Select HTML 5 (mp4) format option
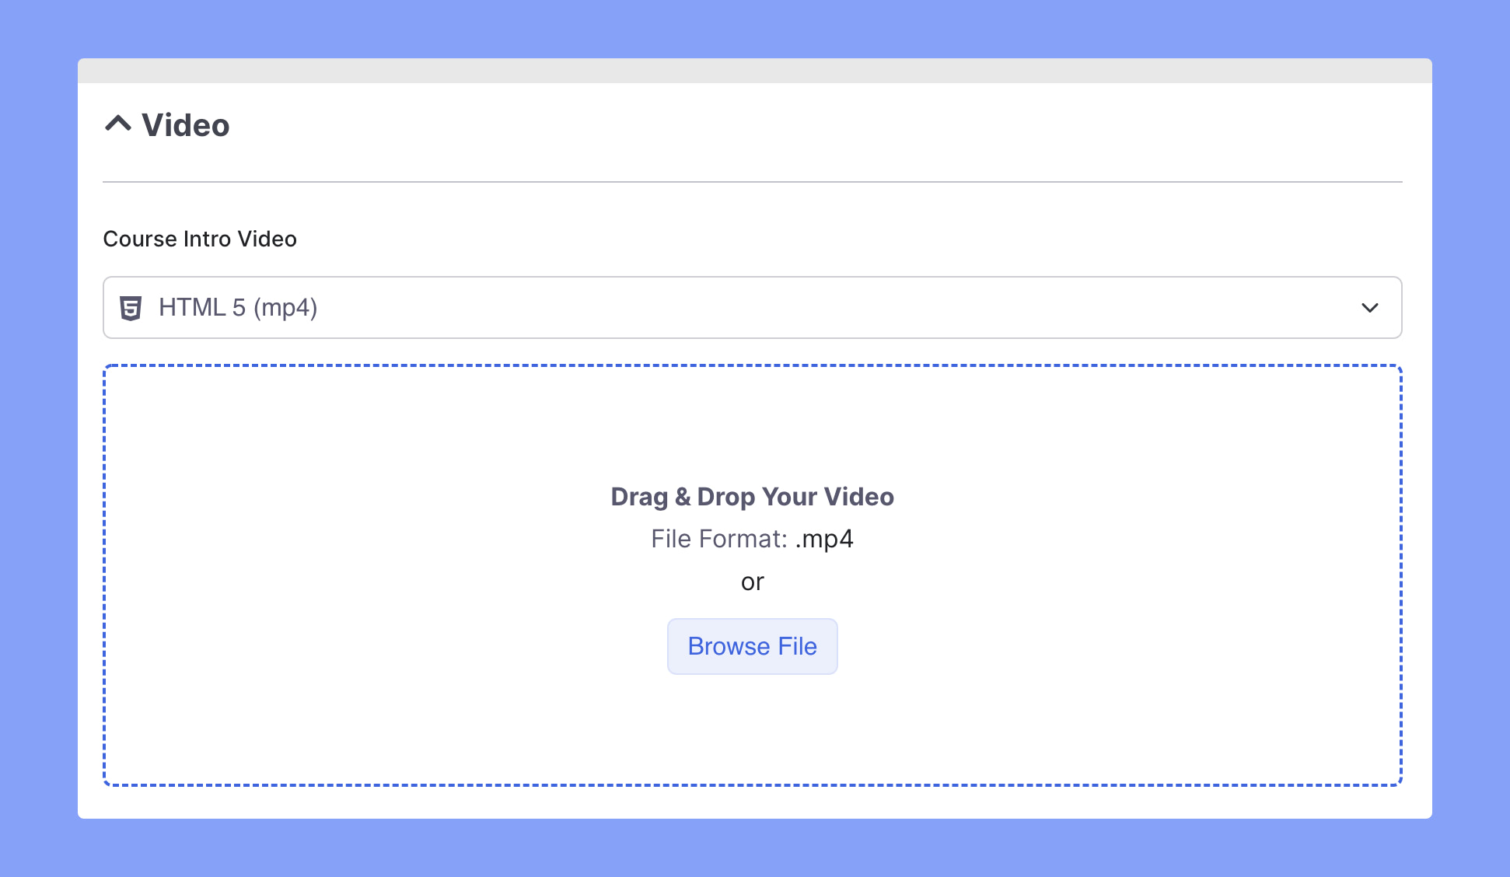1510x877 pixels. (x=753, y=307)
